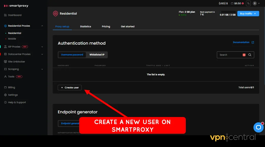
Task: Click the Traffic used / limit column header
Action: click(158, 66)
